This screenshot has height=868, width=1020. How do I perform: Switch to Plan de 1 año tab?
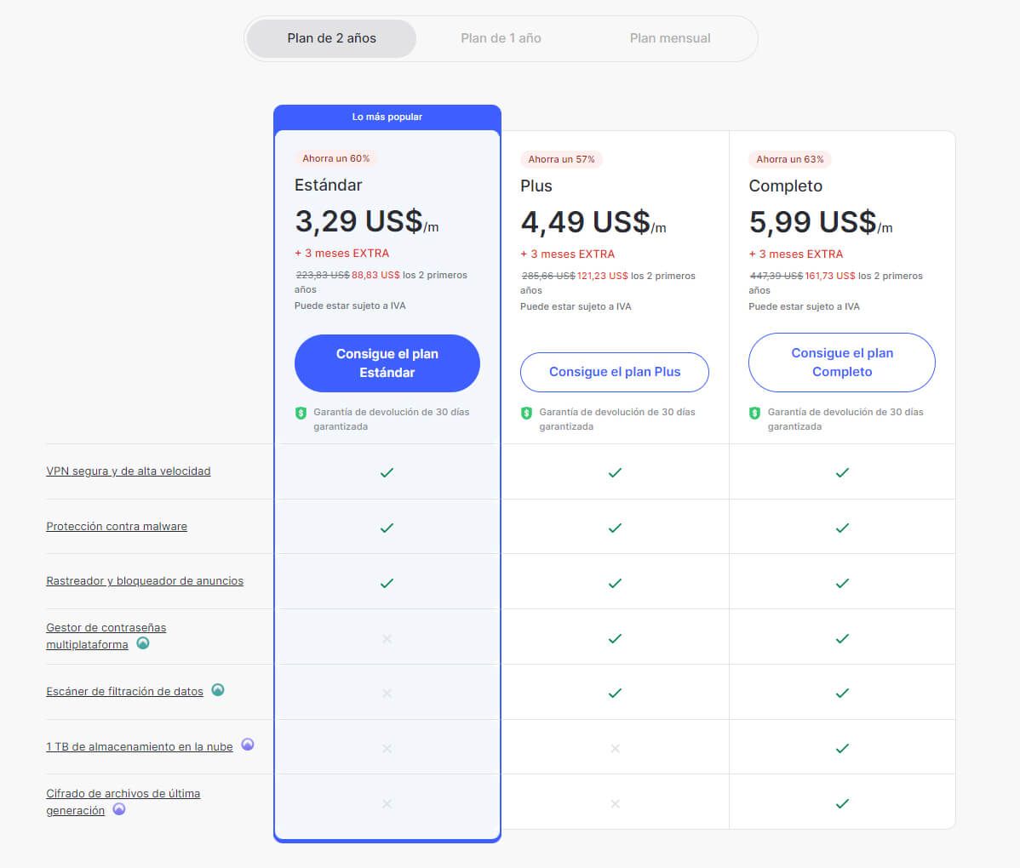pos(501,38)
